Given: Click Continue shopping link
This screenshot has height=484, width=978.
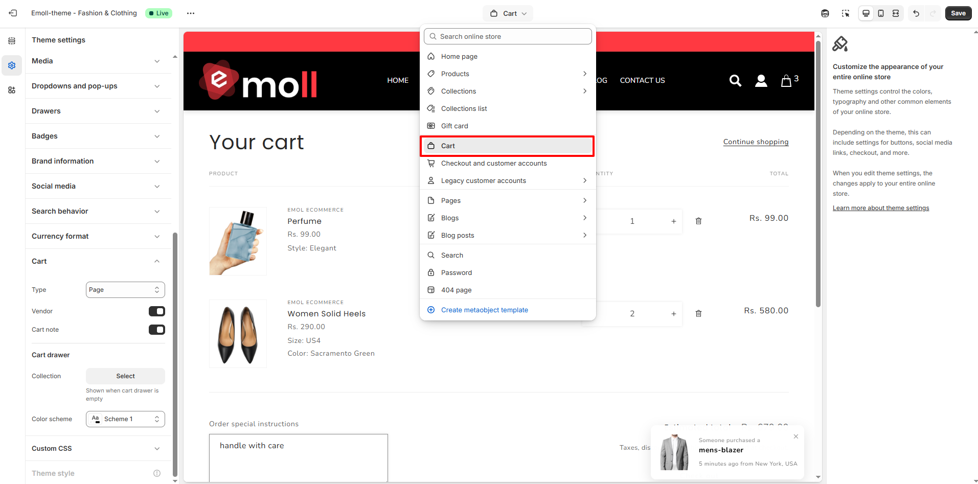Looking at the screenshot, I should point(756,142).
